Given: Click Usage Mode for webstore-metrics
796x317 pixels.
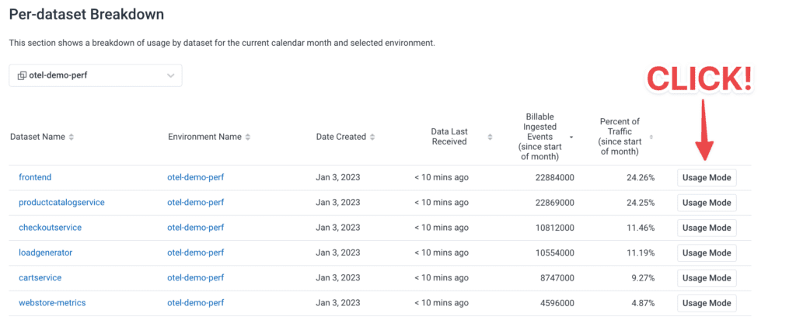Looking at the screenshot, I should [707, 303].
